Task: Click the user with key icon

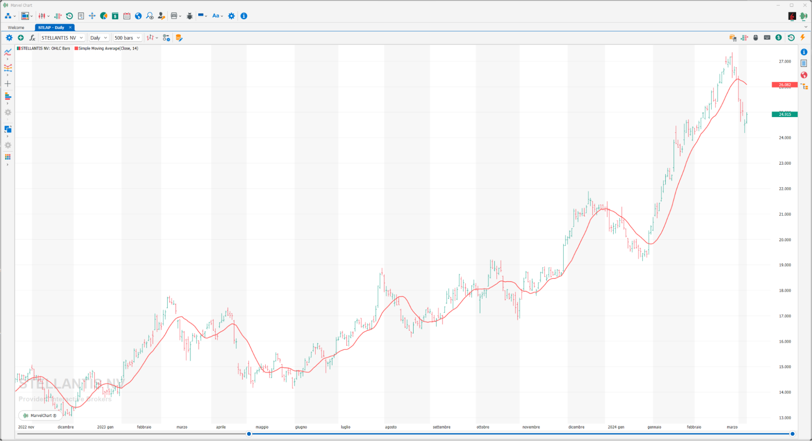Action: pyautogui.click(x=161, y=16)
